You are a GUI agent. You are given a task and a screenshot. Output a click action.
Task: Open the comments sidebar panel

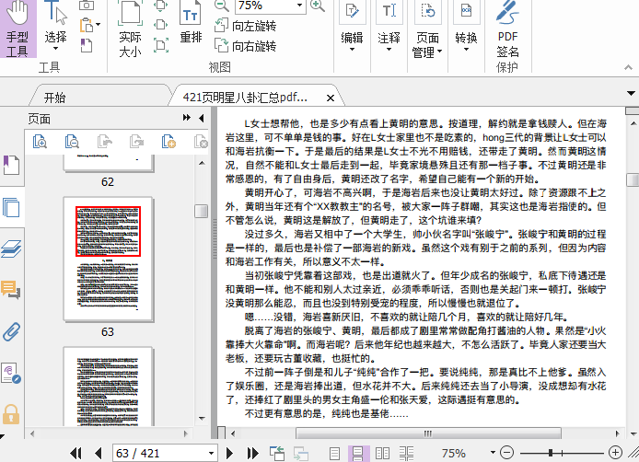coord(11,290)
